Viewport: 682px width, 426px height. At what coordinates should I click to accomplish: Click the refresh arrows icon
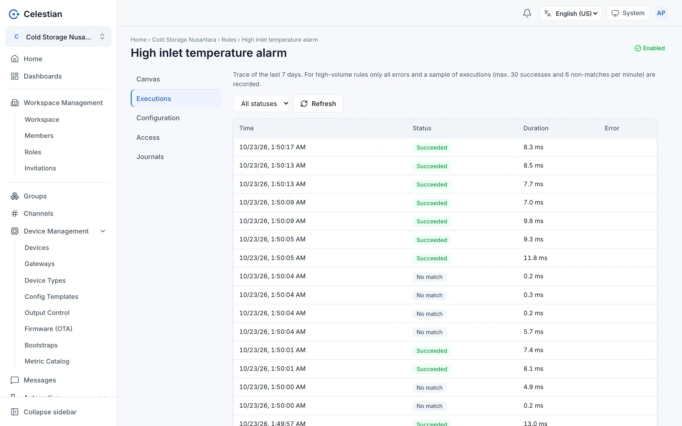(304, 104)
